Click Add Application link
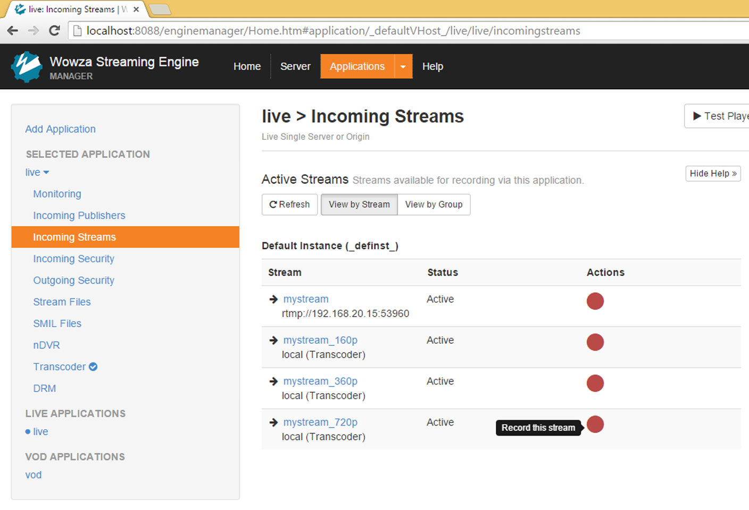Image resolution: width=749 pixels, height=510 pixels. [x=60, y=129]
